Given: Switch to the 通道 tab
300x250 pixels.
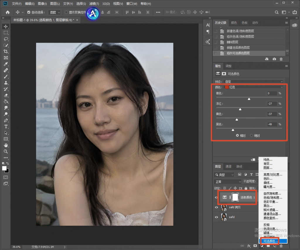Looking at the screenshot, I should pyautogui.click(x=228, y=166).
